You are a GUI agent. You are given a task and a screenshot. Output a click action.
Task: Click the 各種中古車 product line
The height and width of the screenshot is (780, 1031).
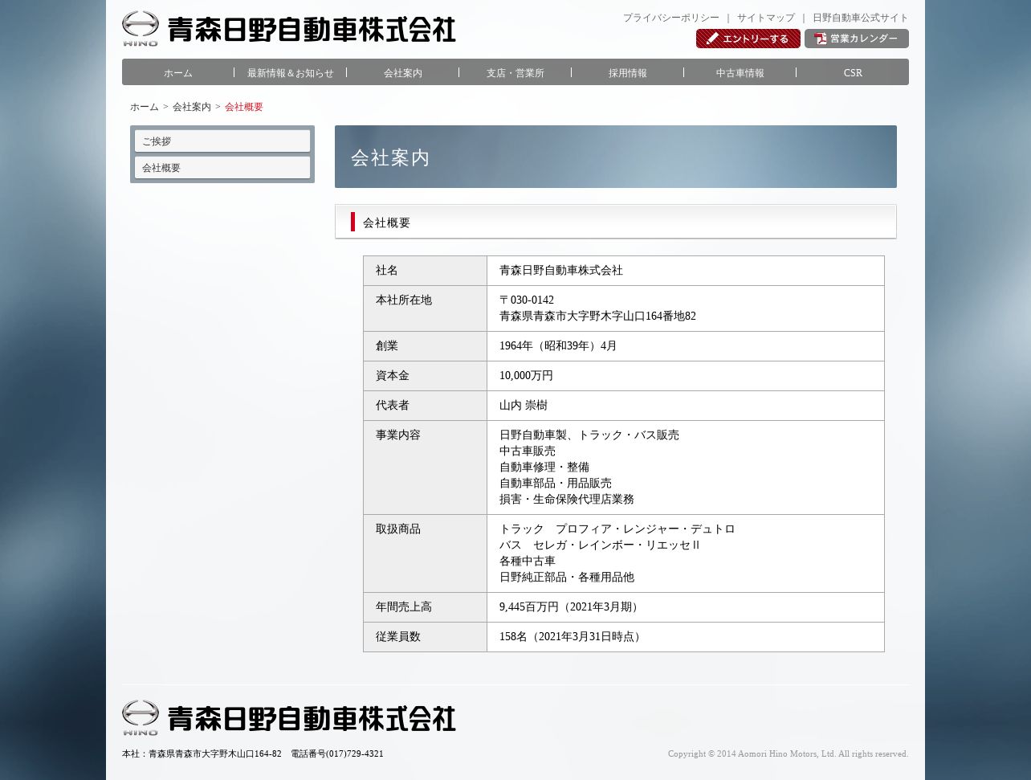pos(528,562)
